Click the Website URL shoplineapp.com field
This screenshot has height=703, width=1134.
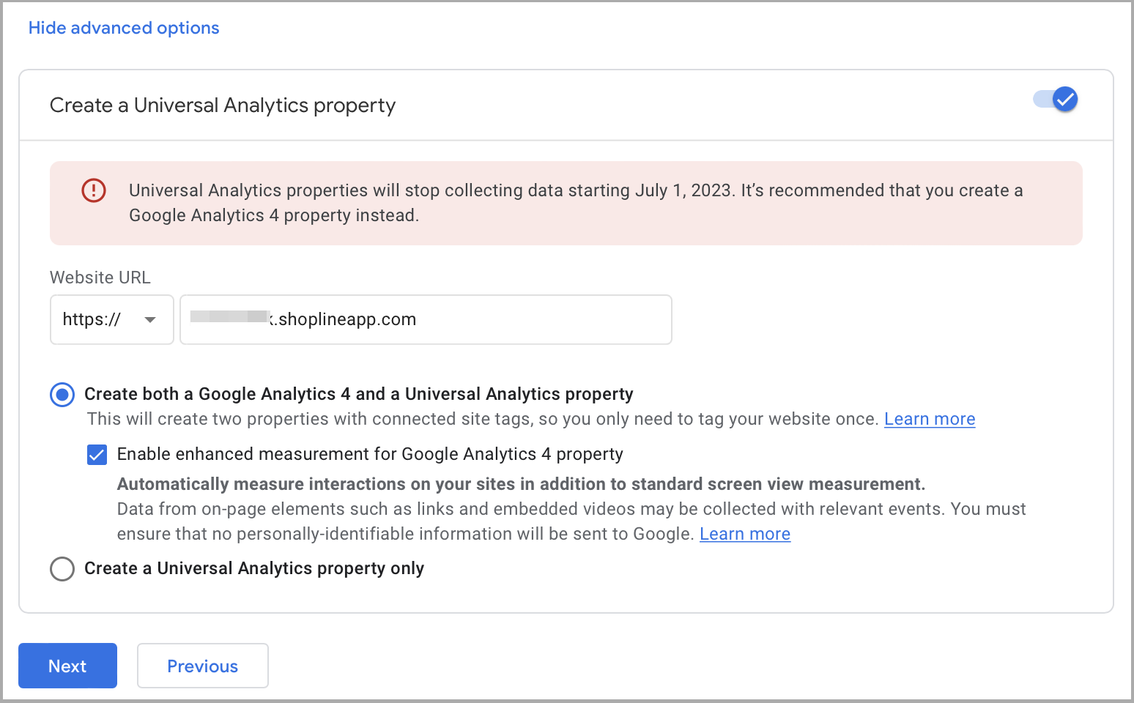pos(426,319)
